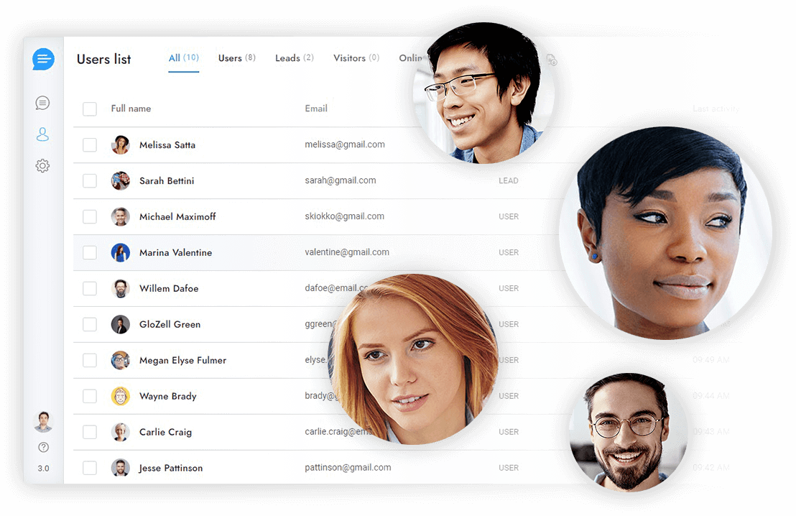
Task: Open settings via the gear icon
Action: coord(42,165)
